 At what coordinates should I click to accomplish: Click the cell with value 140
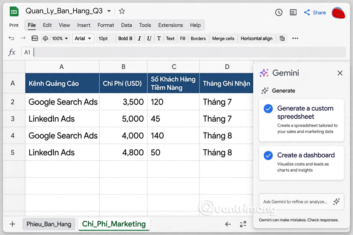click(x=173, y=136)
